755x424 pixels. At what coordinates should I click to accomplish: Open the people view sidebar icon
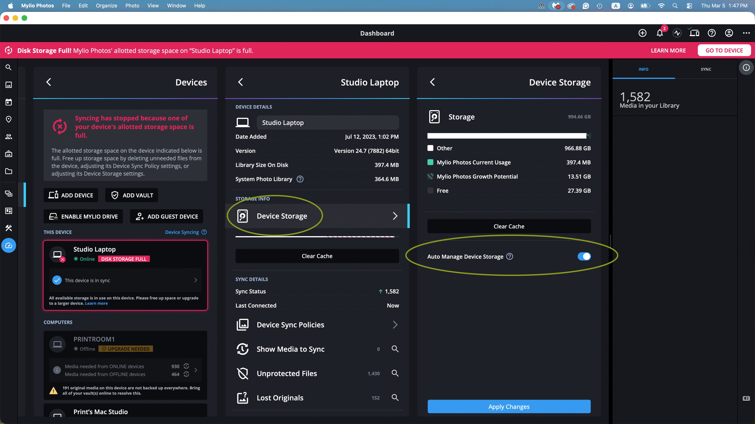[x=8, y=137]
